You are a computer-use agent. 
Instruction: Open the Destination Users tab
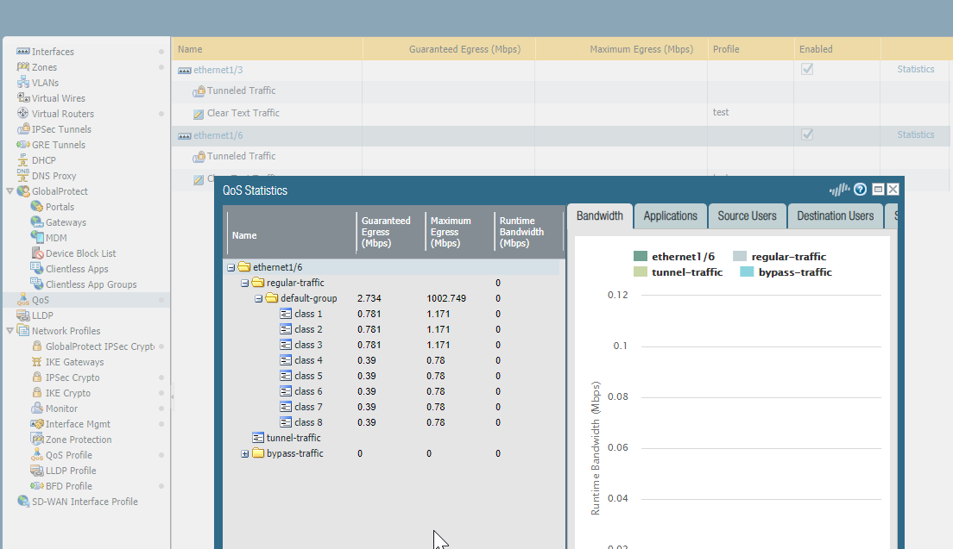click(x=835, y=215)
